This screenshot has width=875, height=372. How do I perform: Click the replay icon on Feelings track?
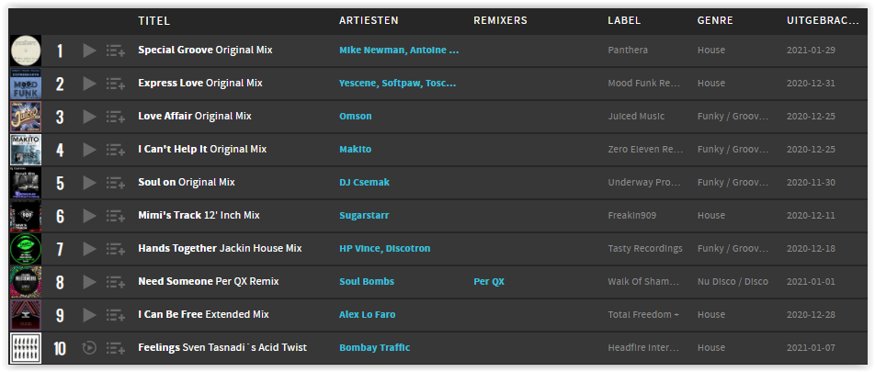(x=89, y=348)
